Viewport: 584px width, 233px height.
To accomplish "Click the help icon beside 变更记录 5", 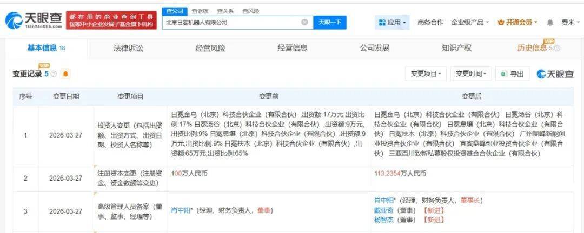I will click(54, 74).
